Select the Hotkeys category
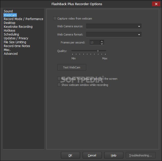The width and height of the screenshot is (162, 161). coord(9,31)
